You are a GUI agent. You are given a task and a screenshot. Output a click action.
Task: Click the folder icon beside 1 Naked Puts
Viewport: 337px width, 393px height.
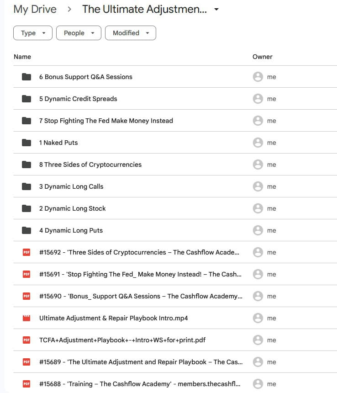coord(26,143)
